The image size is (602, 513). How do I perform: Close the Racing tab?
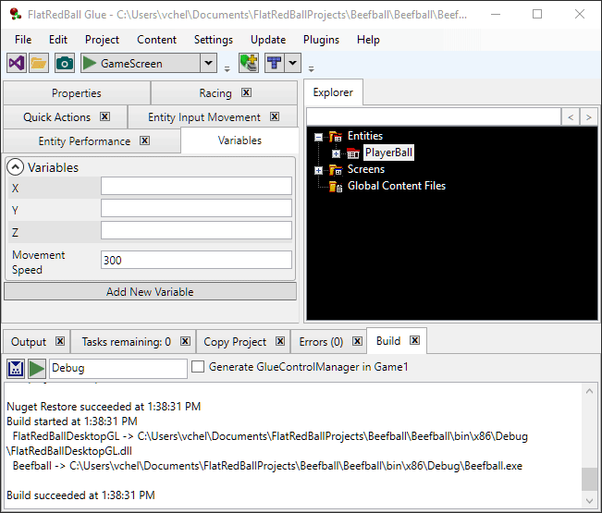(246, 92)
